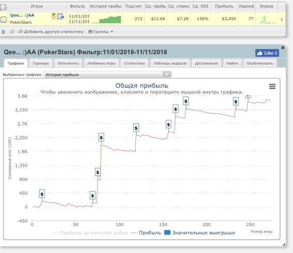
Task: Open the chart hamburger menu icon
Action: point(272,86)
